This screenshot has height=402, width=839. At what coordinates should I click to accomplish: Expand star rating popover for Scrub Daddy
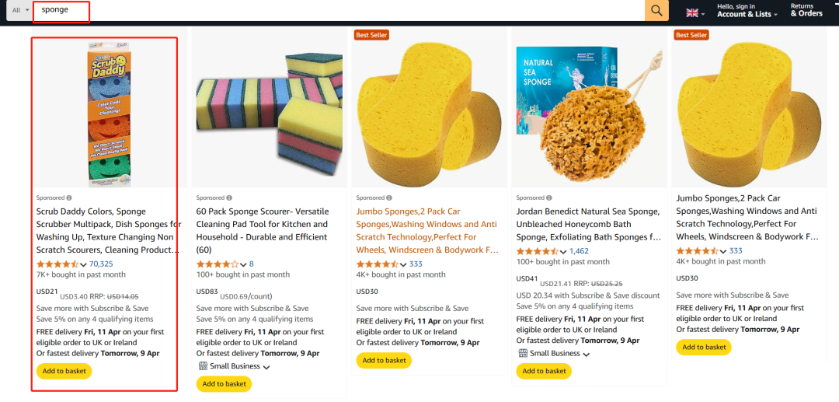click(x=84, y=264)
